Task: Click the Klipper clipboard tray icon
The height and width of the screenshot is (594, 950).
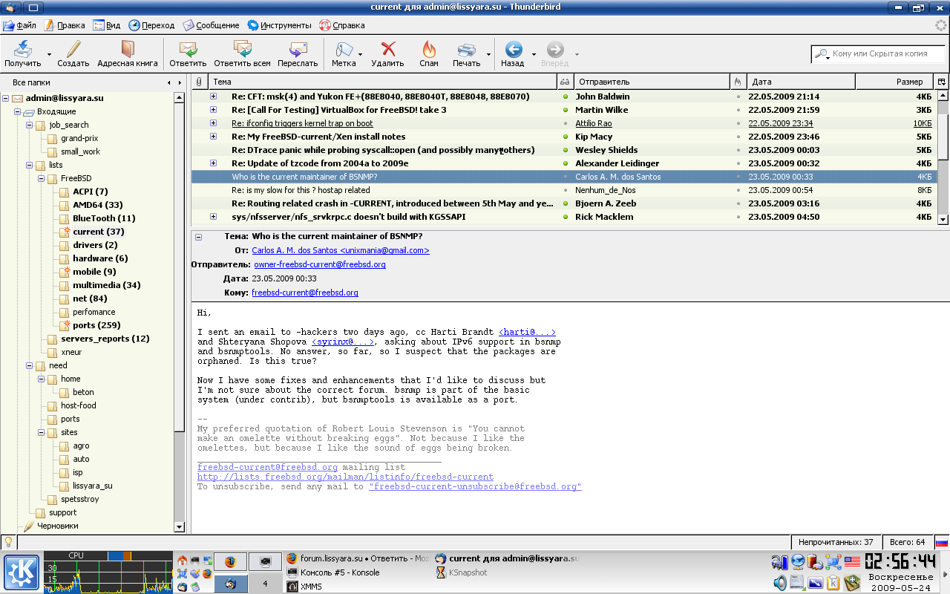Action: click(x=833, y=582)
